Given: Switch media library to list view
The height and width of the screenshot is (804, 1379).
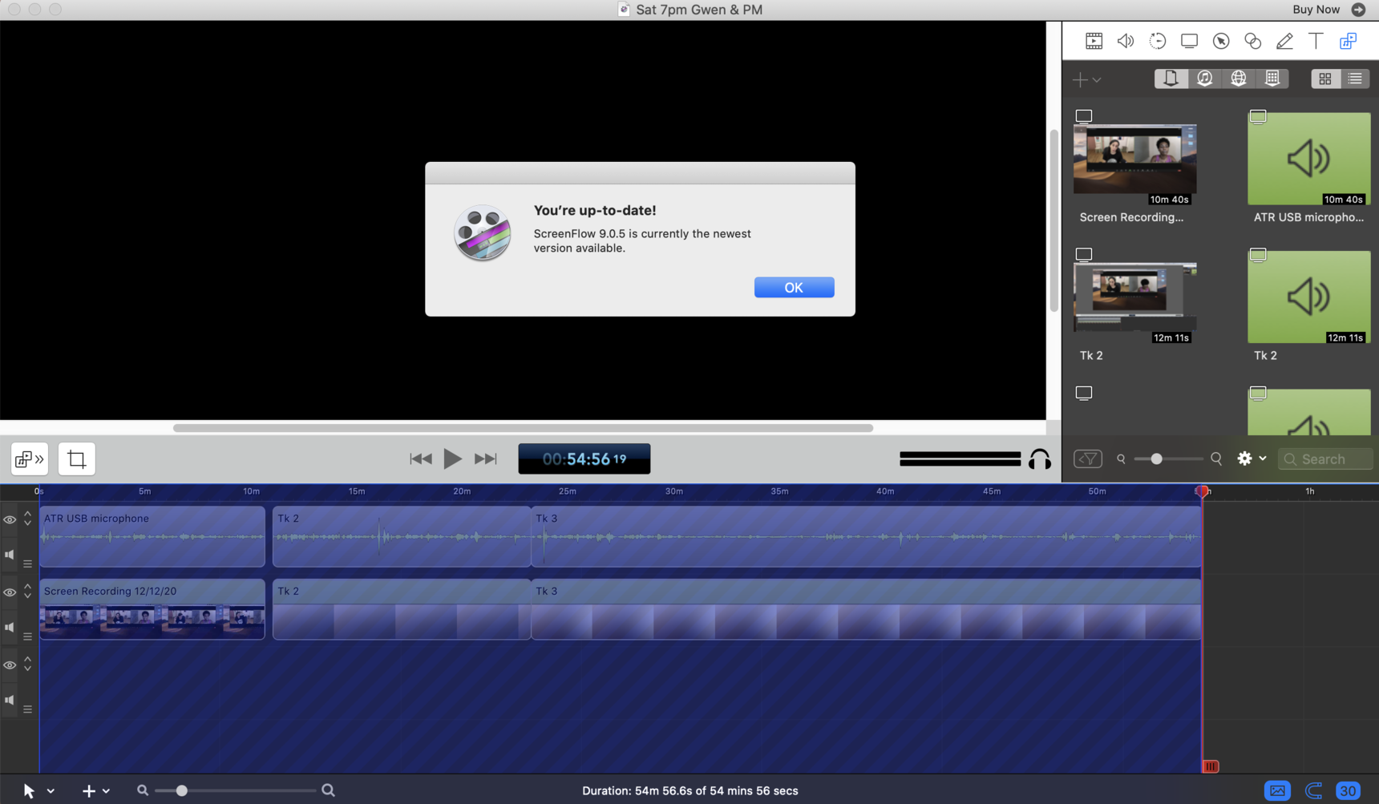Looking at the screenshot, I should 1355,79.
